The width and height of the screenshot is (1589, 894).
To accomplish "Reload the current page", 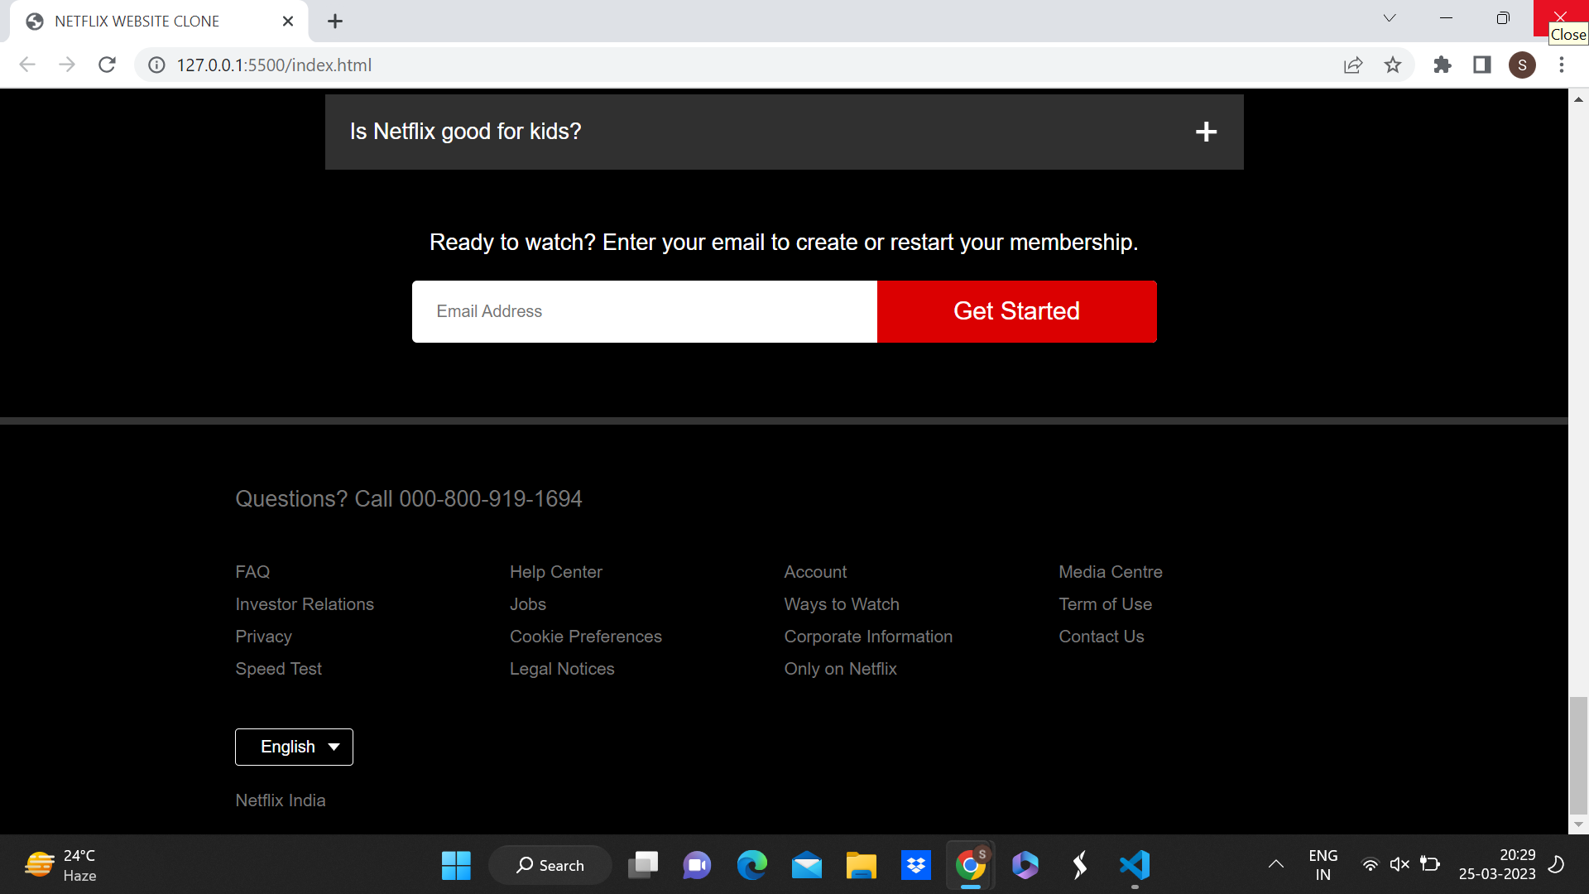I will (107, 65).
